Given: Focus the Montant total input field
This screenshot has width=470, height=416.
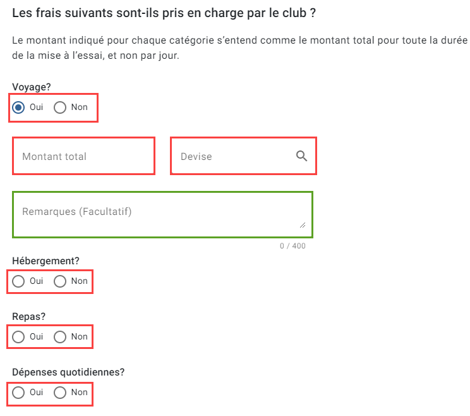Looking at the screenshot, I should 83,156.
